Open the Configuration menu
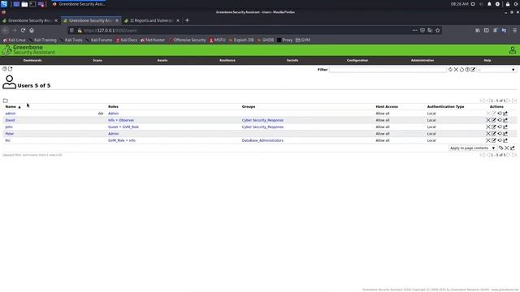520x292 pixels. 357,60
